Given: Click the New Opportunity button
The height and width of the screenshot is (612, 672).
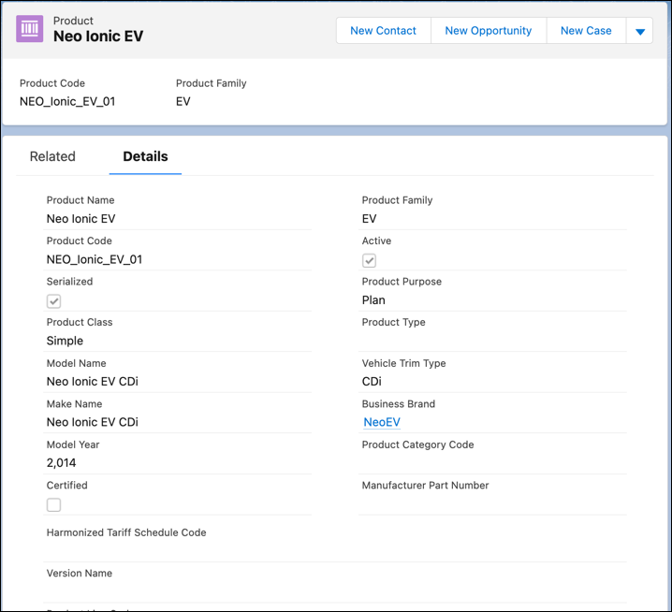Looking at the screenshot, I should [489, 31].
